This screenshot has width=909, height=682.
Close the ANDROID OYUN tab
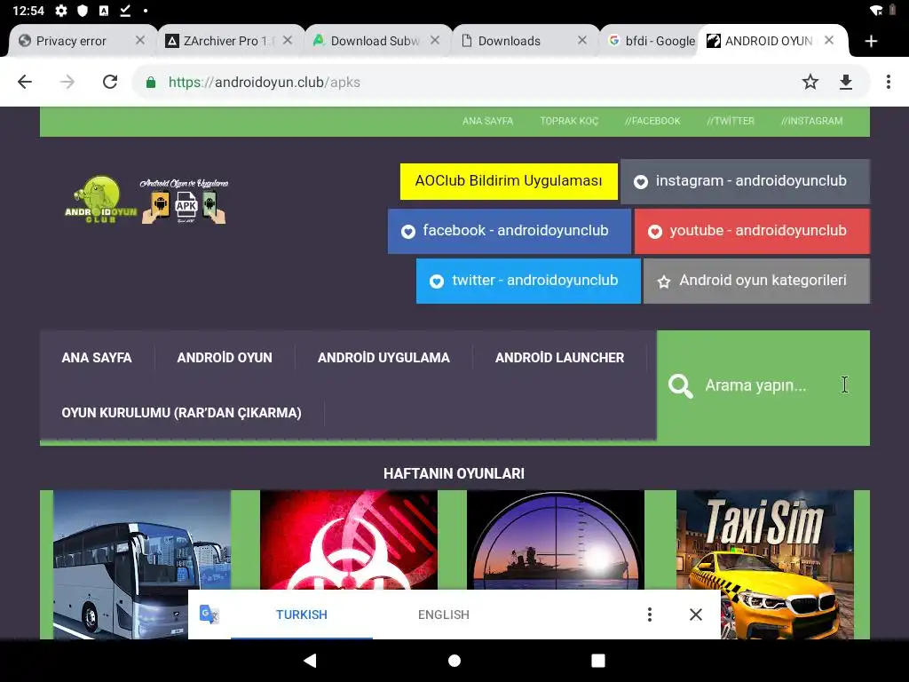pyautogui.click(x=829, y=41)
